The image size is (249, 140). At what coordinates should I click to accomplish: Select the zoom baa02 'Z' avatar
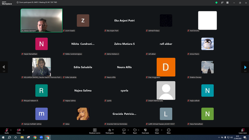[x=83, y=21]
